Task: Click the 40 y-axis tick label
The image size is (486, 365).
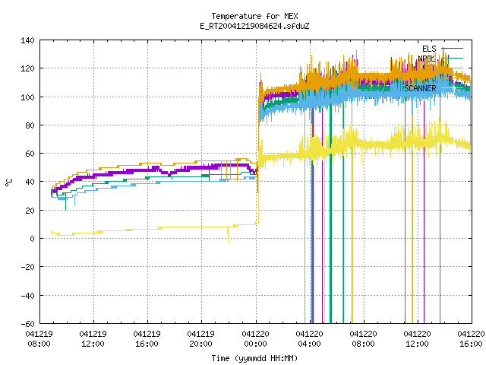Action: tap(30, 182)
